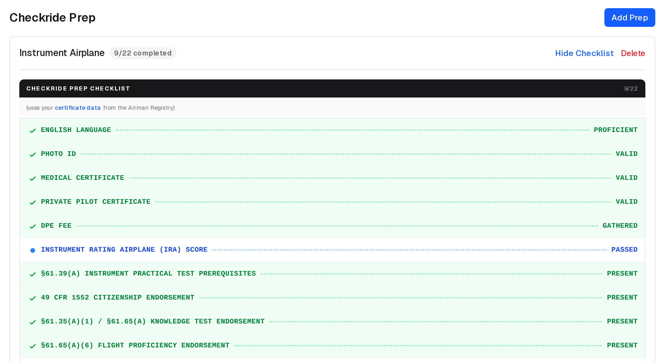667x362 pixels.
Task: Click PRESENT status for §61.39(A) prerequisites
Action: [622, 274]
